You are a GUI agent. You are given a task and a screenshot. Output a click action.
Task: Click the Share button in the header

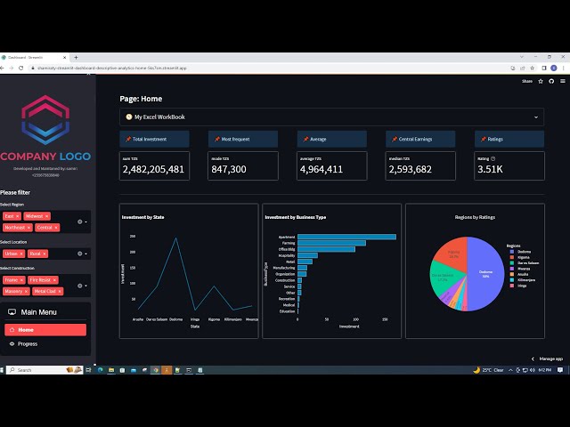tap(526, 81)
